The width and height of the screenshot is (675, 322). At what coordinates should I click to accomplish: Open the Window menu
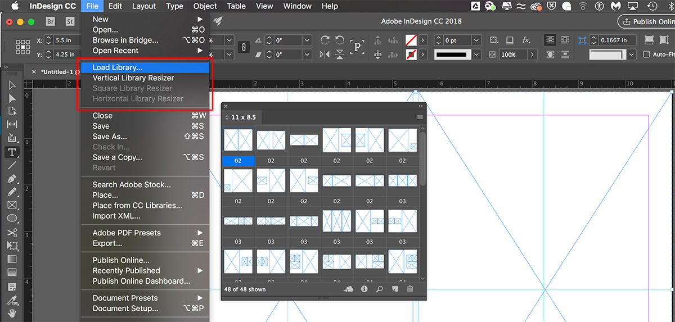298,6
